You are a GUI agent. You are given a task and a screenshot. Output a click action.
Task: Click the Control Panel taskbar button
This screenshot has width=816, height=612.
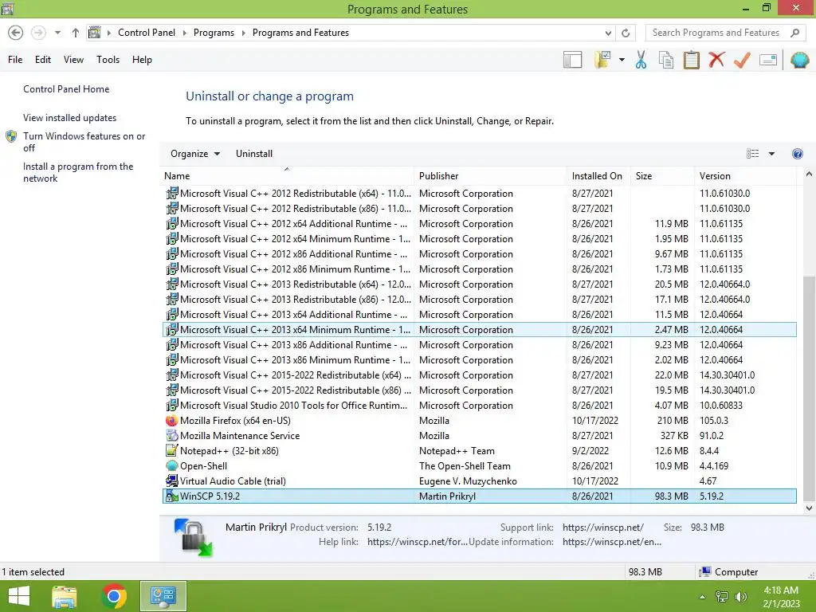coord(163,596)
